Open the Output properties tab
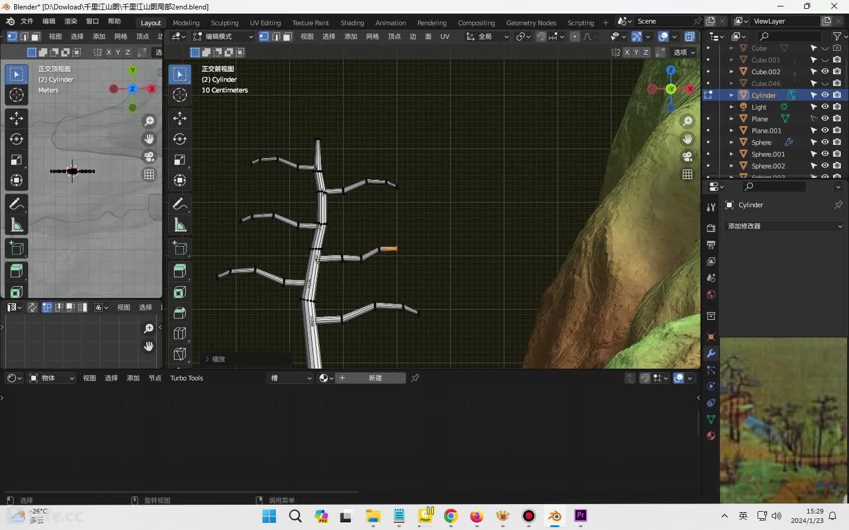The height and width of the screenshot is (530, 849). point(711,244)
